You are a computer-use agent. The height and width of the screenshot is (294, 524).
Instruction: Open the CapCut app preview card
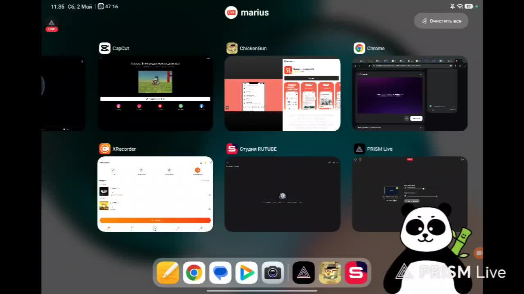[155, 94]
